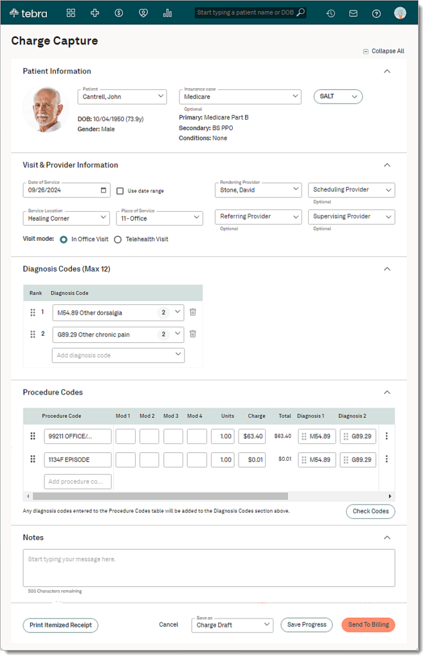Screen dimensions: 427x659
Task: Open the user profile avatar in top bar
Action: coord(400,13)
